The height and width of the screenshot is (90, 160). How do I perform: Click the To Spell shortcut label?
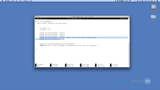[115, 66]
